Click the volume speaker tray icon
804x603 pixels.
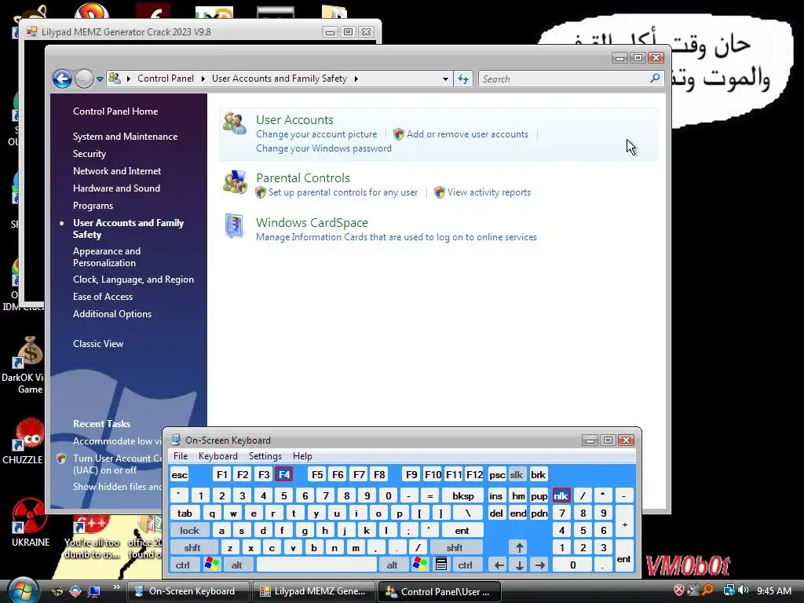point(744,590)
